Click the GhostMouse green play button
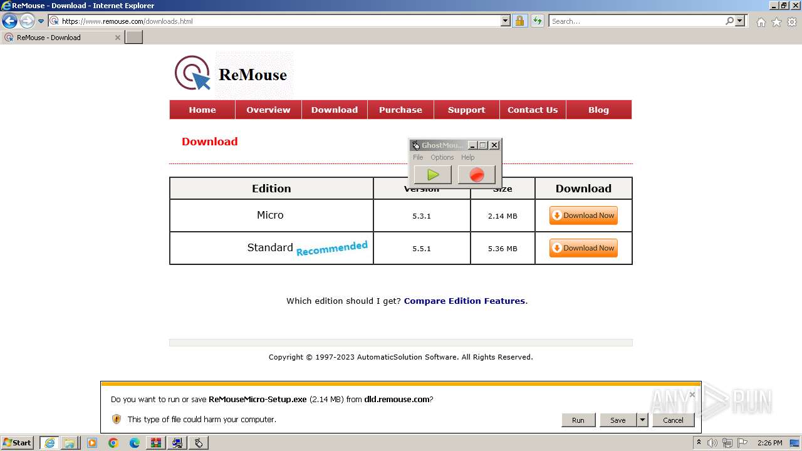 point(432,175)
